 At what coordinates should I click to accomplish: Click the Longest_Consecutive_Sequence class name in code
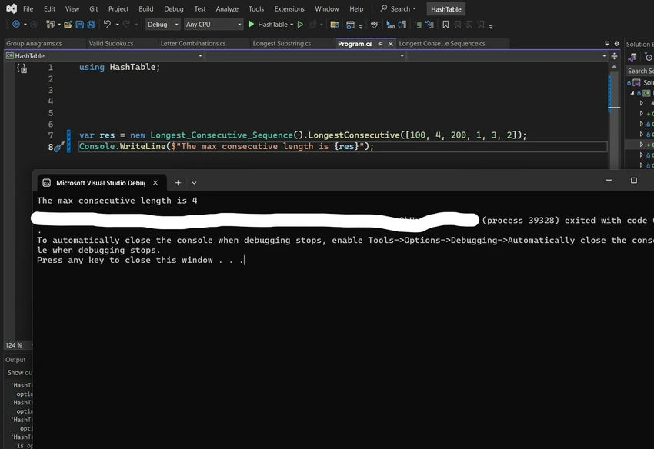click(222, 135)
